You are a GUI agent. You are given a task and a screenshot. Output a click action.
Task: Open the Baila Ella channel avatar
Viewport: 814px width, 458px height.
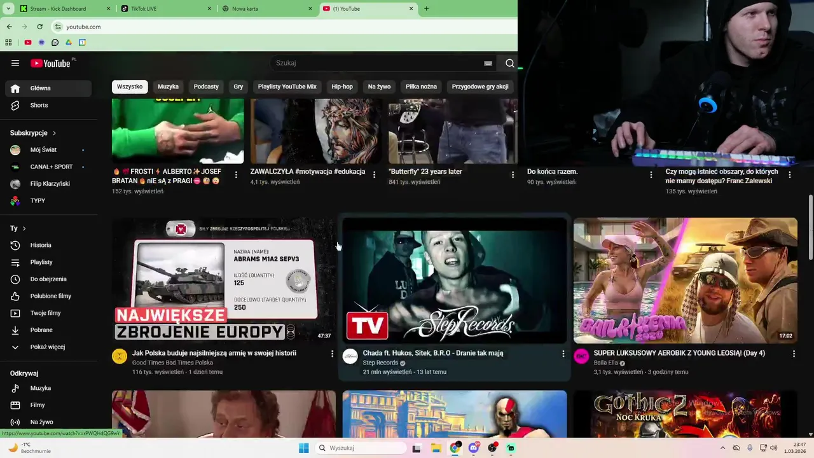coord(581,356)
